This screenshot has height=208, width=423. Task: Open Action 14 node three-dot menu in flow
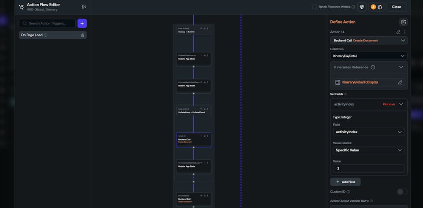207,136
